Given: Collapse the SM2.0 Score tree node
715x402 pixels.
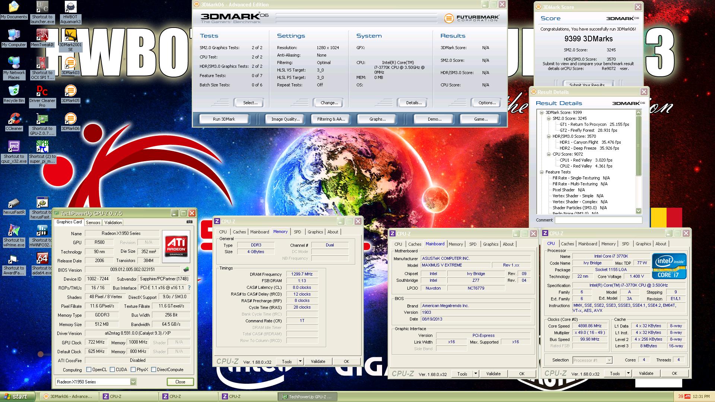Looking at the screenshot, I should [x=549, y=118].
